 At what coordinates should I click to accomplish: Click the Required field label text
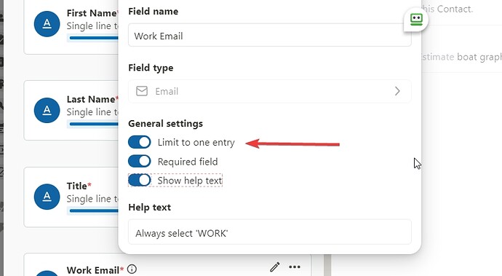click(x=188, y=162)
